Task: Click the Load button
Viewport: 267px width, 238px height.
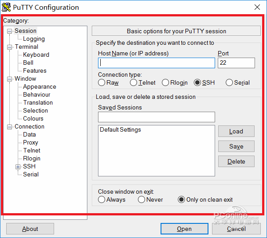Action: coord(236,131)
